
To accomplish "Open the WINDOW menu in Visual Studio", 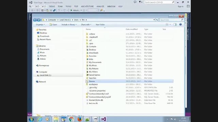I will click(111, 6).
